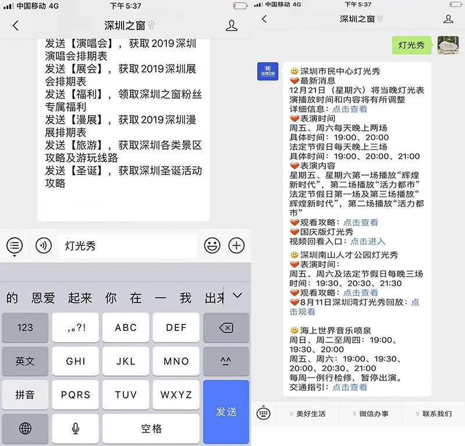The height and width of the screenshot is (446, 465).
Task: Switch to 英文 input mode
Action: (x=25, y=361)
